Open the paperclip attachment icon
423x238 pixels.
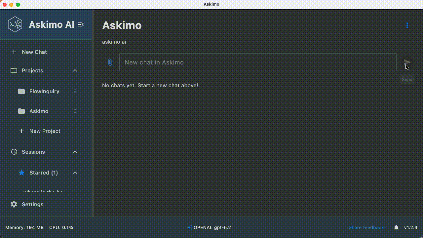pos(110,62)
